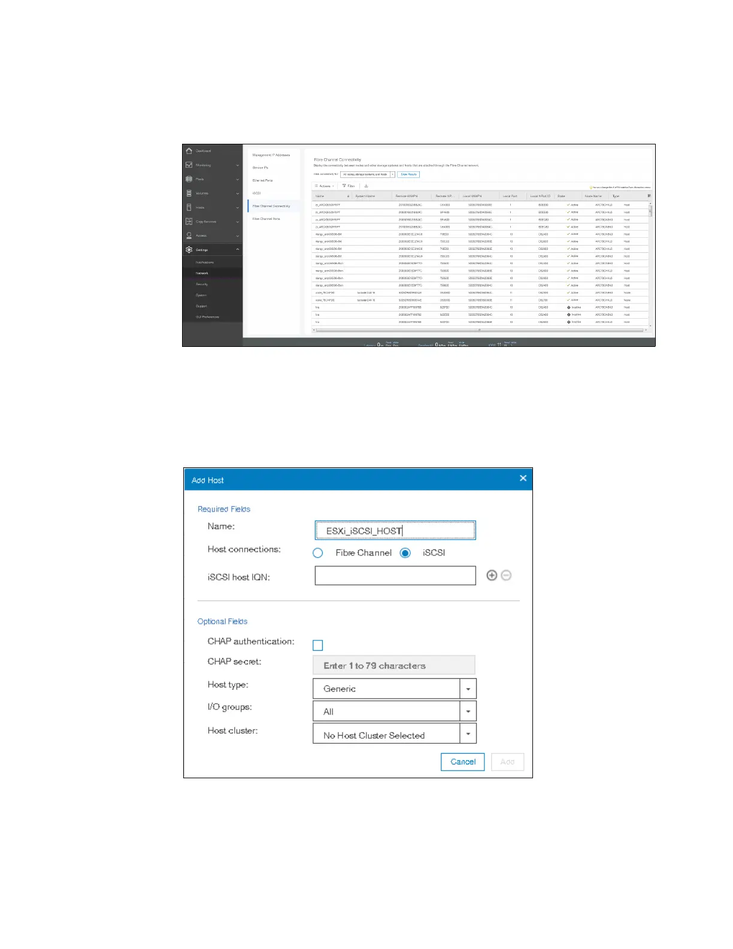
Task: Open the Host cluster dropdown arrow
Action: (468, 734)
